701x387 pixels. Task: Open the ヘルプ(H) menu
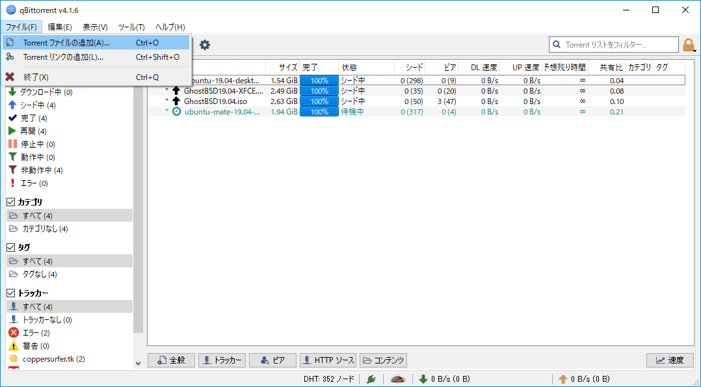coord(170,27)
